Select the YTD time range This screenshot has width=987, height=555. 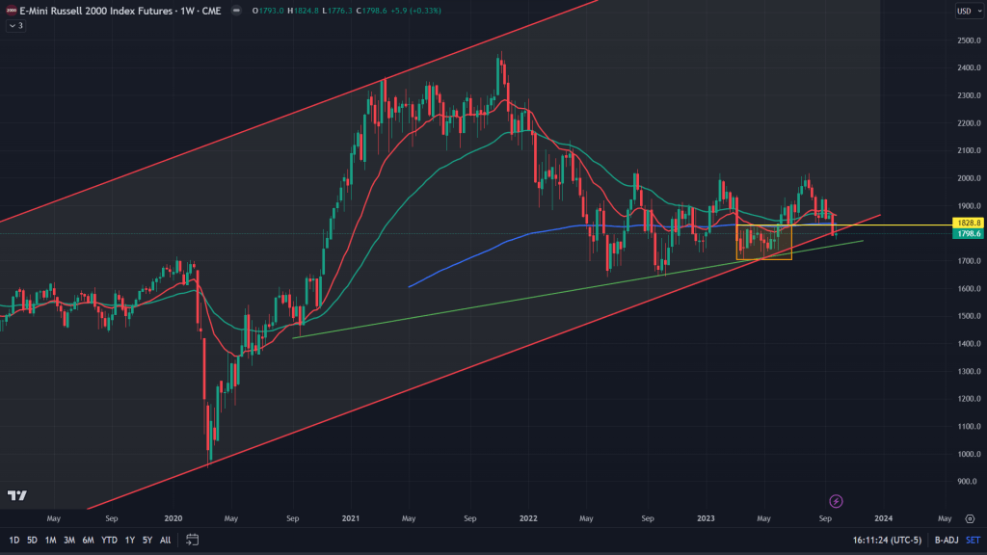[108, 540]
